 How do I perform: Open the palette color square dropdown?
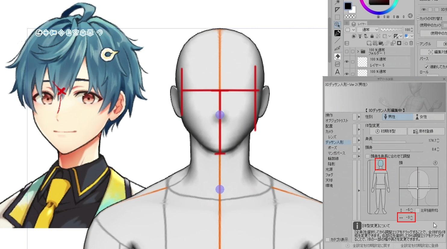(349, 30)
